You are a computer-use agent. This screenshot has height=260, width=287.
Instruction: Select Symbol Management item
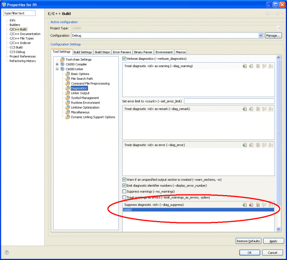(85, 98)
